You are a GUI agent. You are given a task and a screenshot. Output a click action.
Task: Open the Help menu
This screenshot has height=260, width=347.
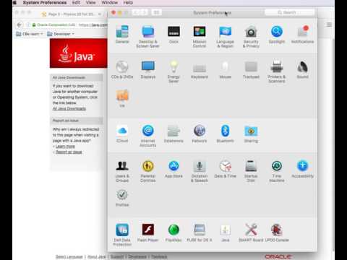point(128,3)
